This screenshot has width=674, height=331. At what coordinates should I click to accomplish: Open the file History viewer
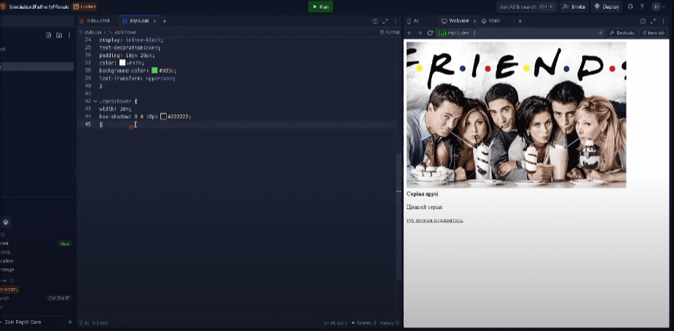389,322
